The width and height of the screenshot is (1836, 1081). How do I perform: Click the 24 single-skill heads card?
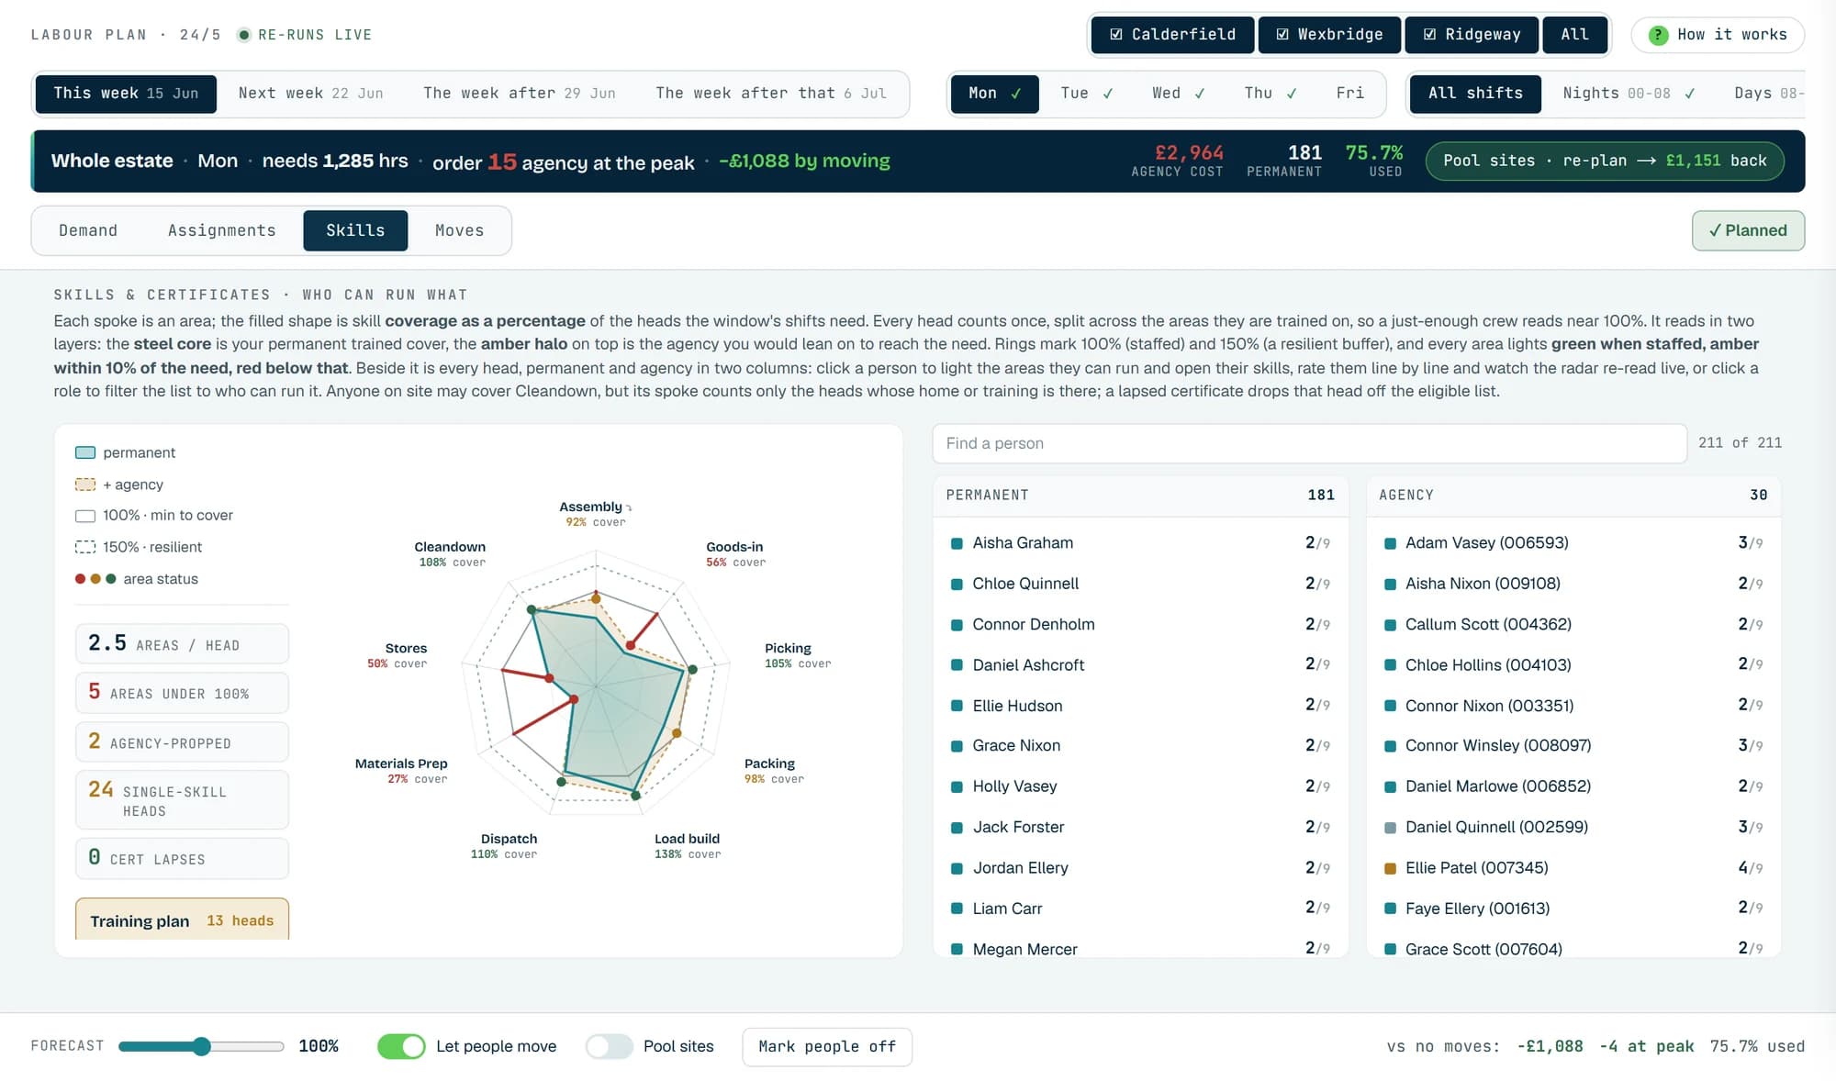click(182, 800)
